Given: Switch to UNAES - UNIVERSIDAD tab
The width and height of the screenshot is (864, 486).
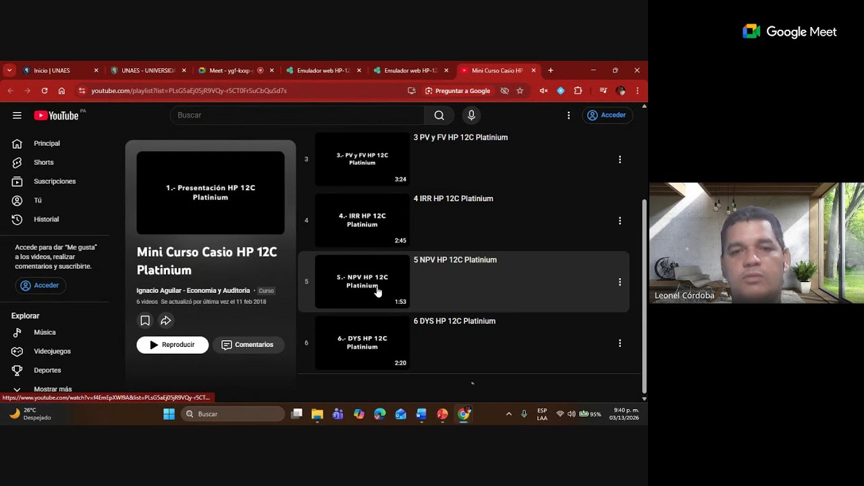Looking at the screenshot, I should pyautogui.click(x=148, y=70).
